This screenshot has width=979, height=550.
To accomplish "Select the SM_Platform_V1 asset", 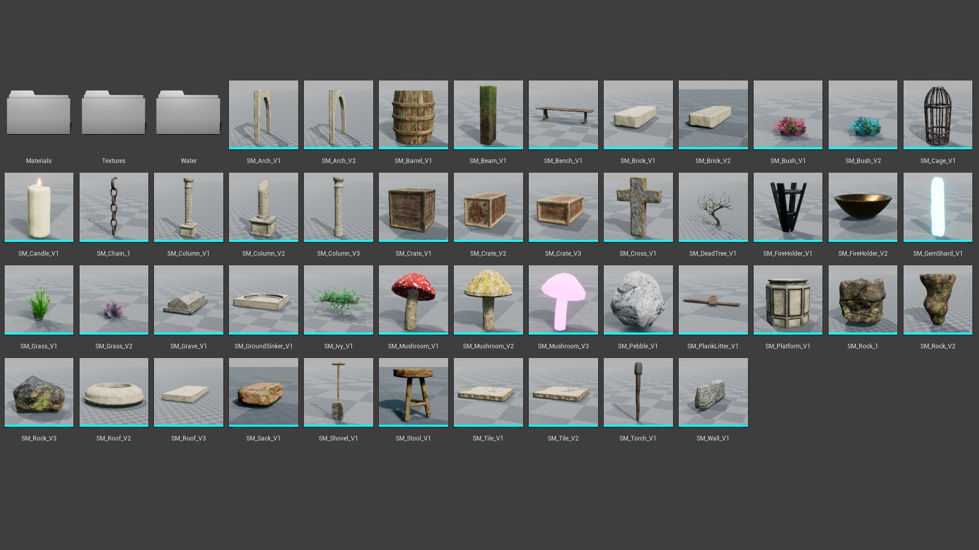I will (788, 300).
